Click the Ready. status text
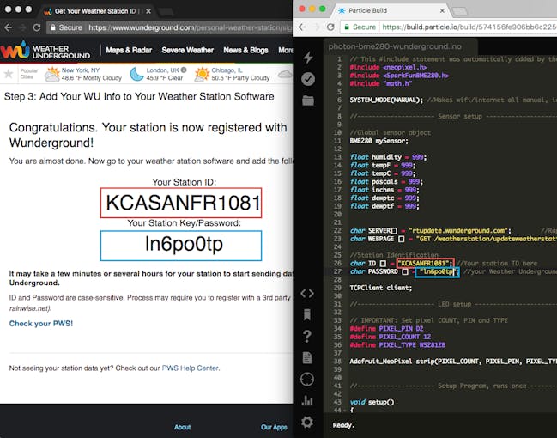The image size is (557, 438). [343, 425]
